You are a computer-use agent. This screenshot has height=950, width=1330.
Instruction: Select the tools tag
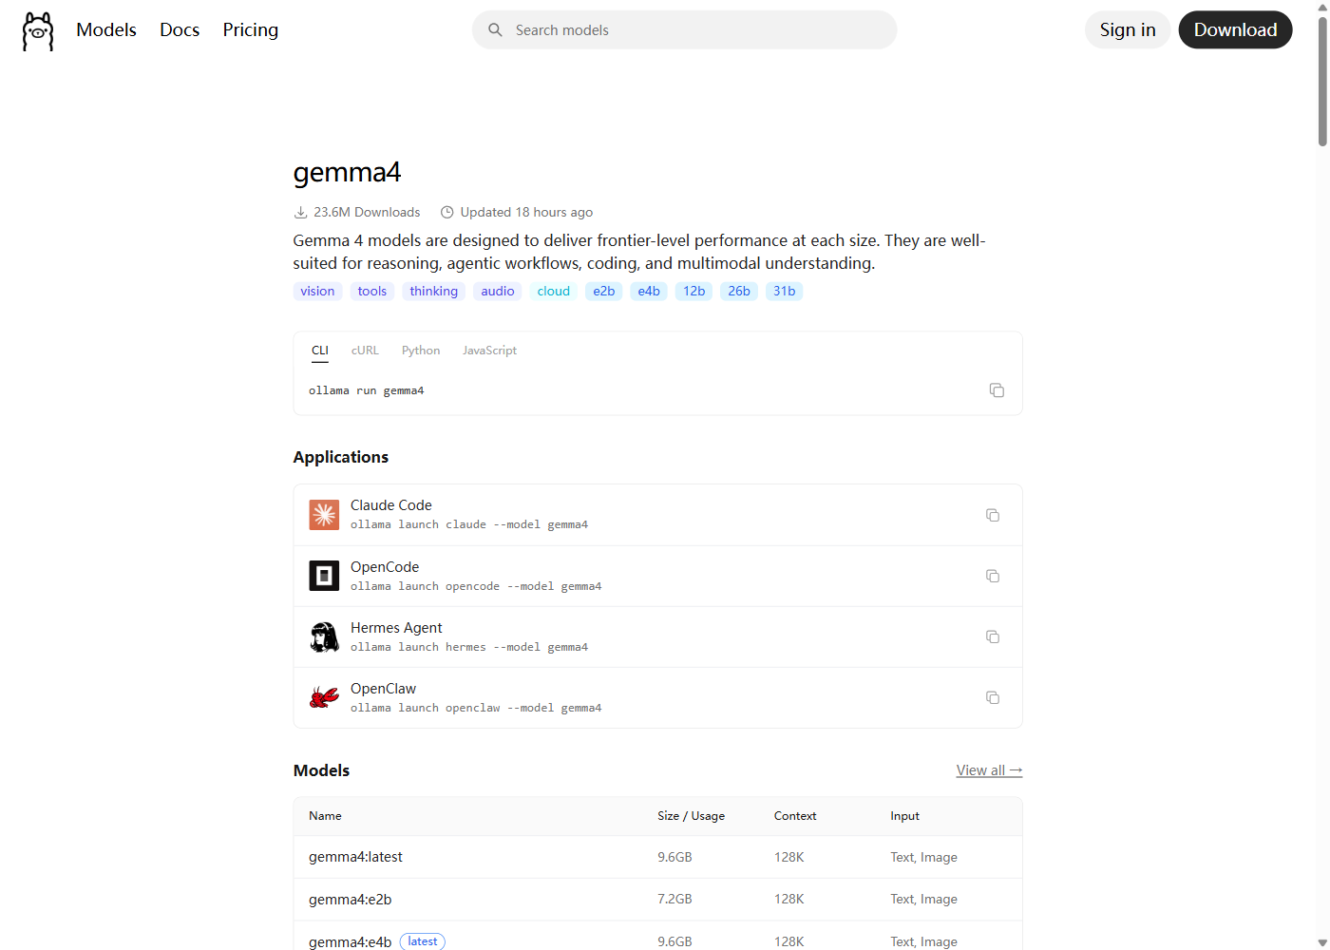372,292
